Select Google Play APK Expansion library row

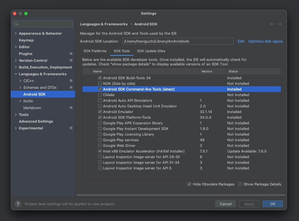pyautogui.click(x=182, y=123)
